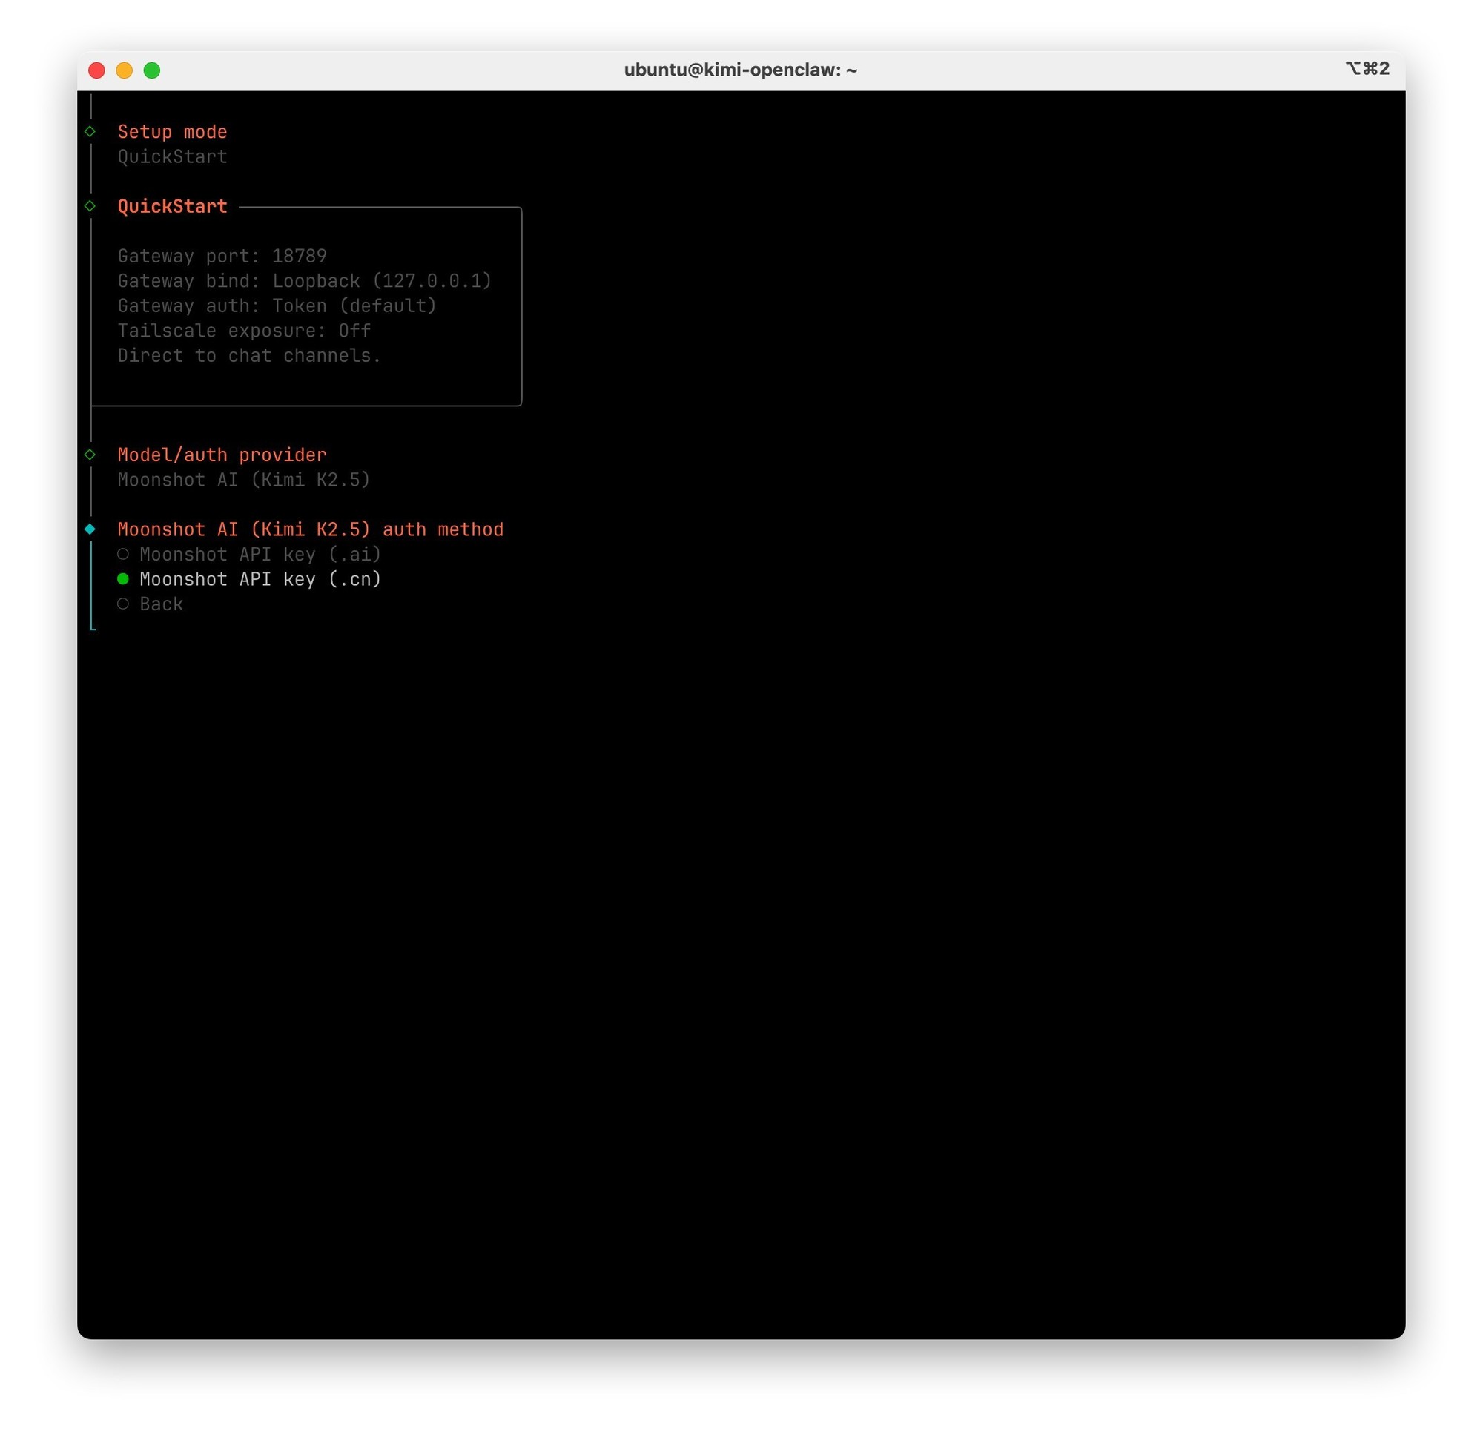Click the Tailscale exposure: Off line

[244, 331]
